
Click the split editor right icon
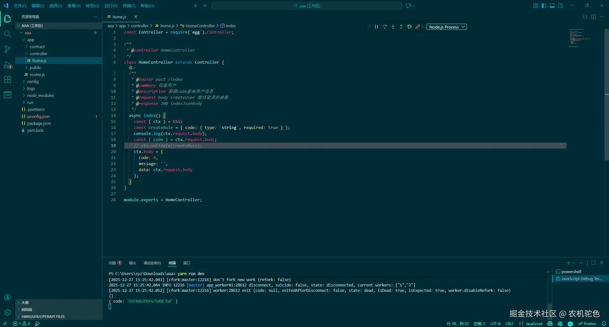(593, 17)
